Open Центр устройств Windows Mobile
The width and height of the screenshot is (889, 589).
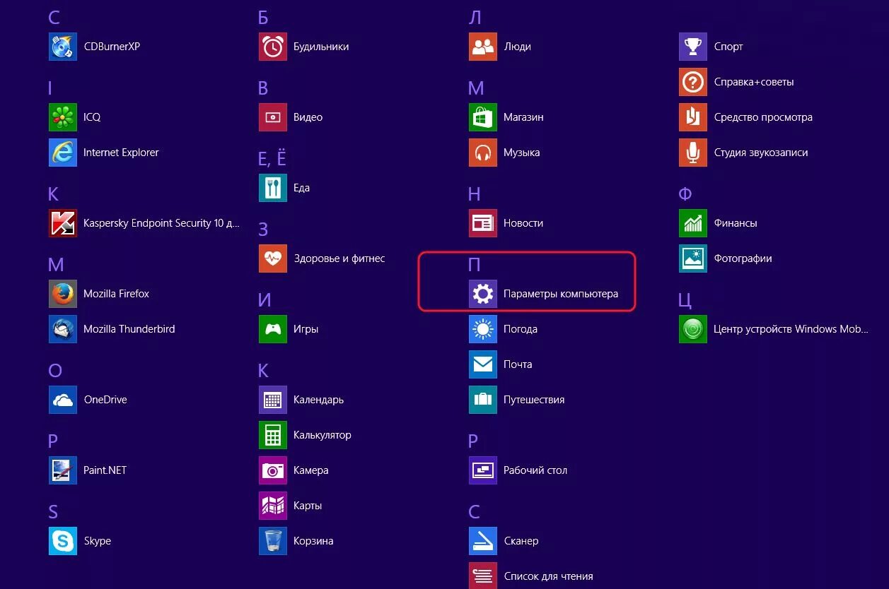(693, 329)
